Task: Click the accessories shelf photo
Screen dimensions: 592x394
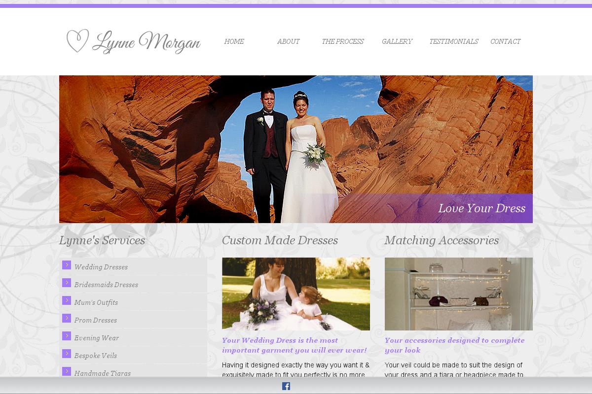Action: (459, 294)
